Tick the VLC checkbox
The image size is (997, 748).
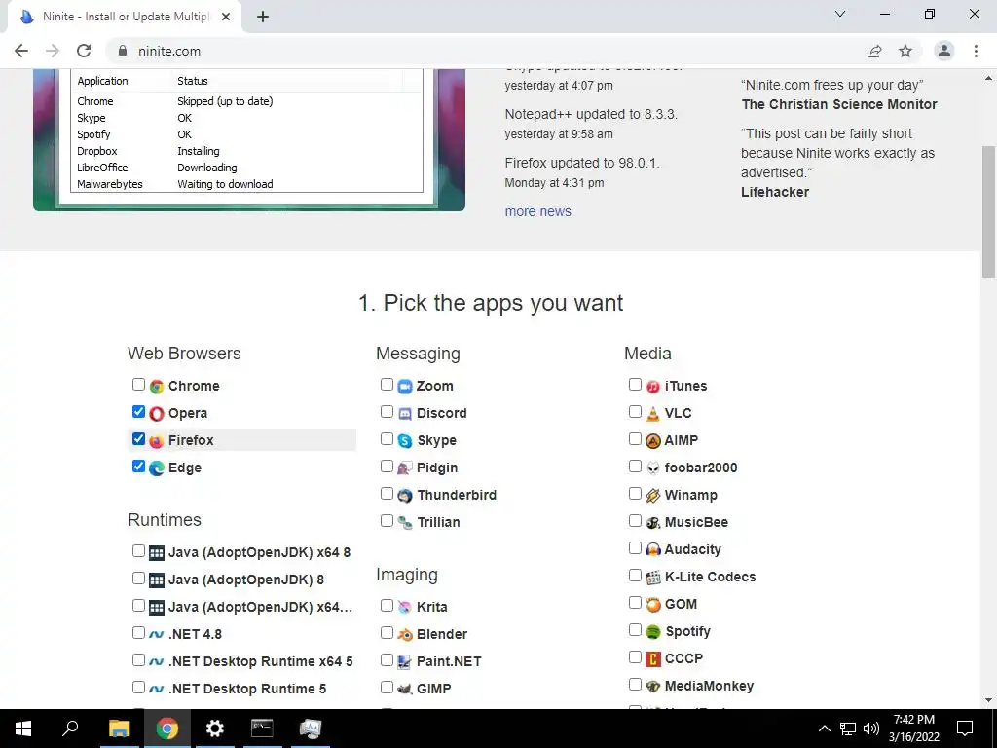[635, 412]
